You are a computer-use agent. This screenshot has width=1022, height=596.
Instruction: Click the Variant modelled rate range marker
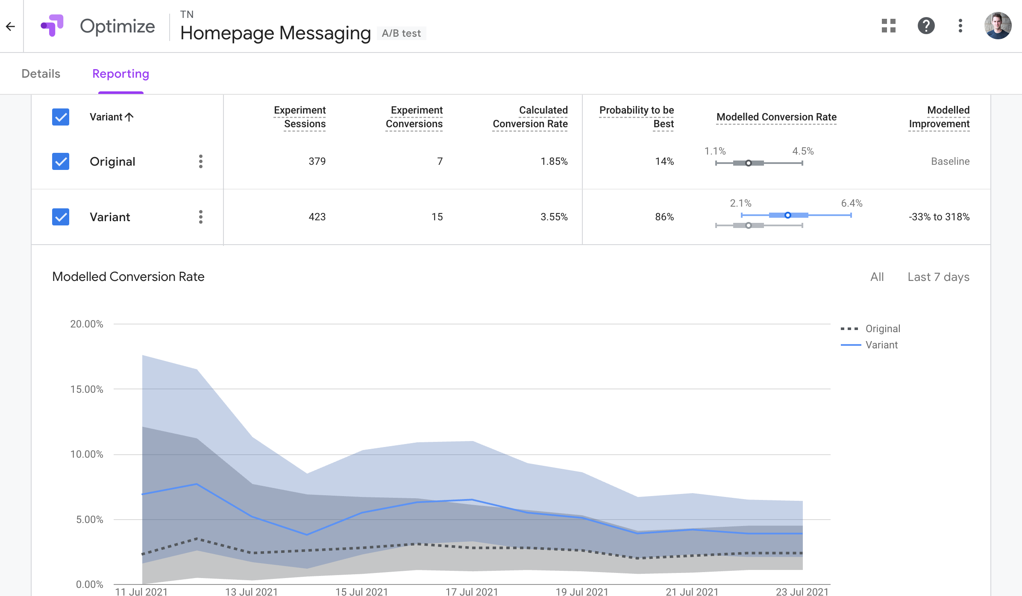787,215
